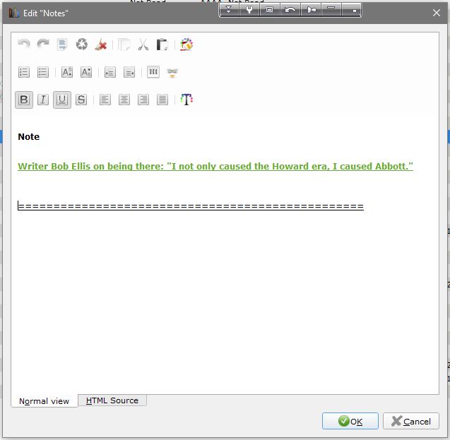Open the background color paint bucket
Screen dimensions: 450x440
[x=186, y=44]
